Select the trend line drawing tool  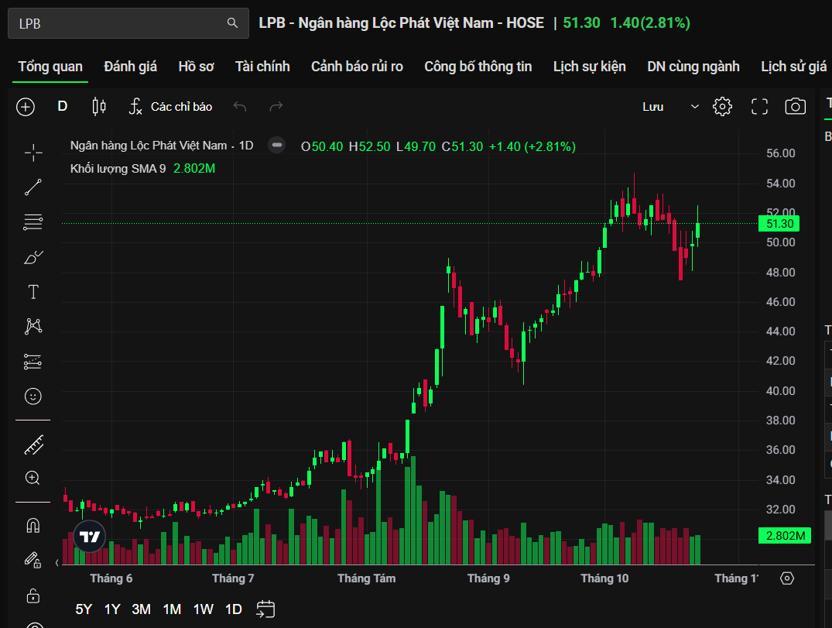pyautogui.click(x=33, y=187)
